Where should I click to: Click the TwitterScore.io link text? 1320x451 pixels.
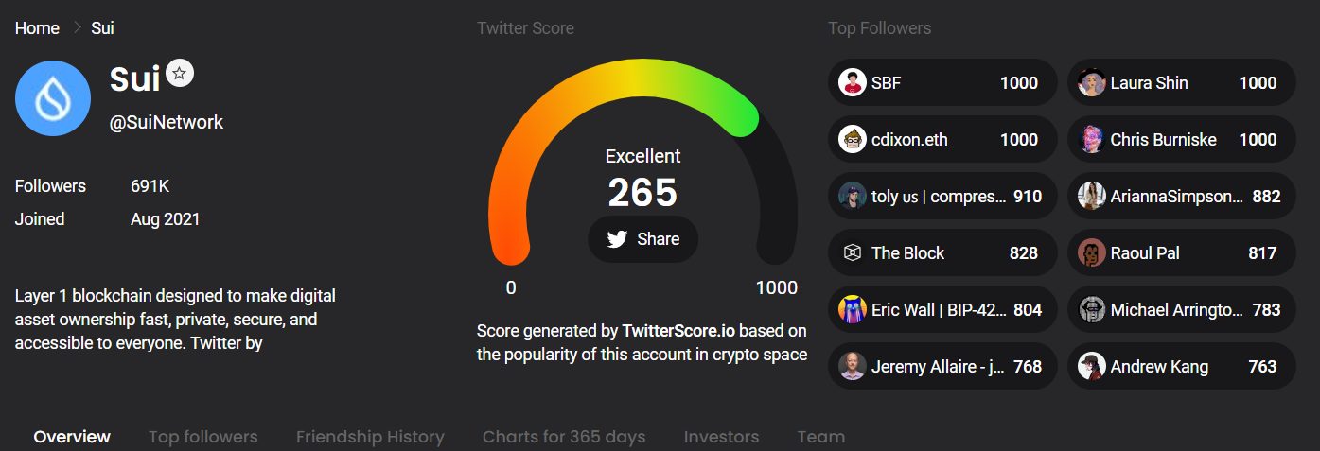pyautogui.click(x=678, y=332)
